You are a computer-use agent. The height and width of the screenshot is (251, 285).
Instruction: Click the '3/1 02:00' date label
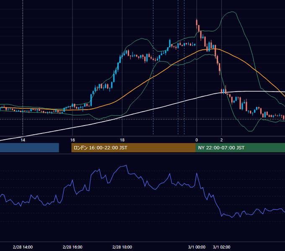[221, 247]
